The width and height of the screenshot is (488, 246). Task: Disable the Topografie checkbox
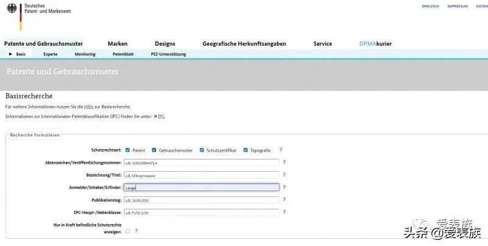[x=245, y=150]
